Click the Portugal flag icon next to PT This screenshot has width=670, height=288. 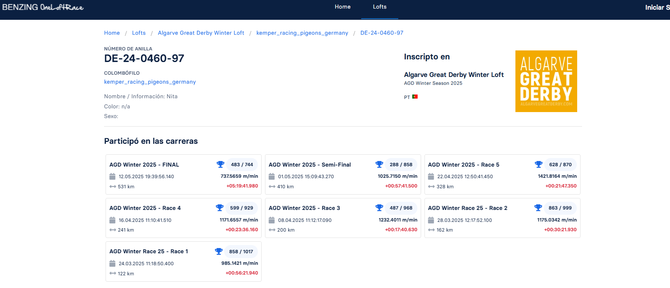[415, 97]
